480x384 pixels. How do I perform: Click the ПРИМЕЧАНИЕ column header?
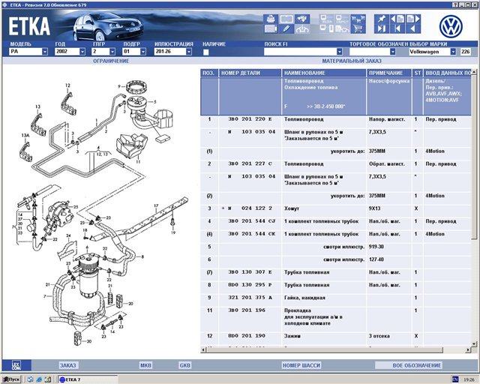click(389, 73)
